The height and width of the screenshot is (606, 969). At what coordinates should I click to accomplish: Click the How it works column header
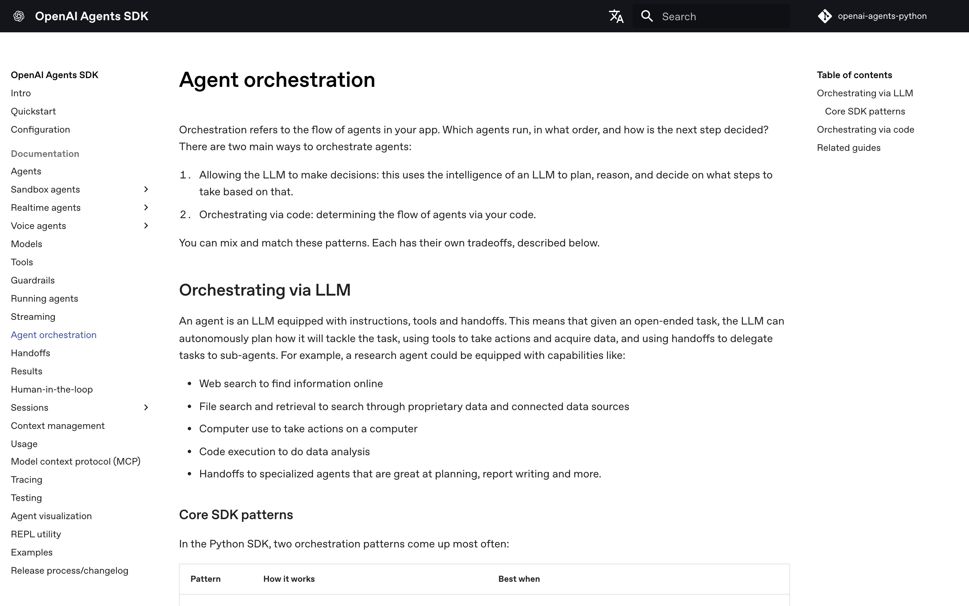(289, 579)
